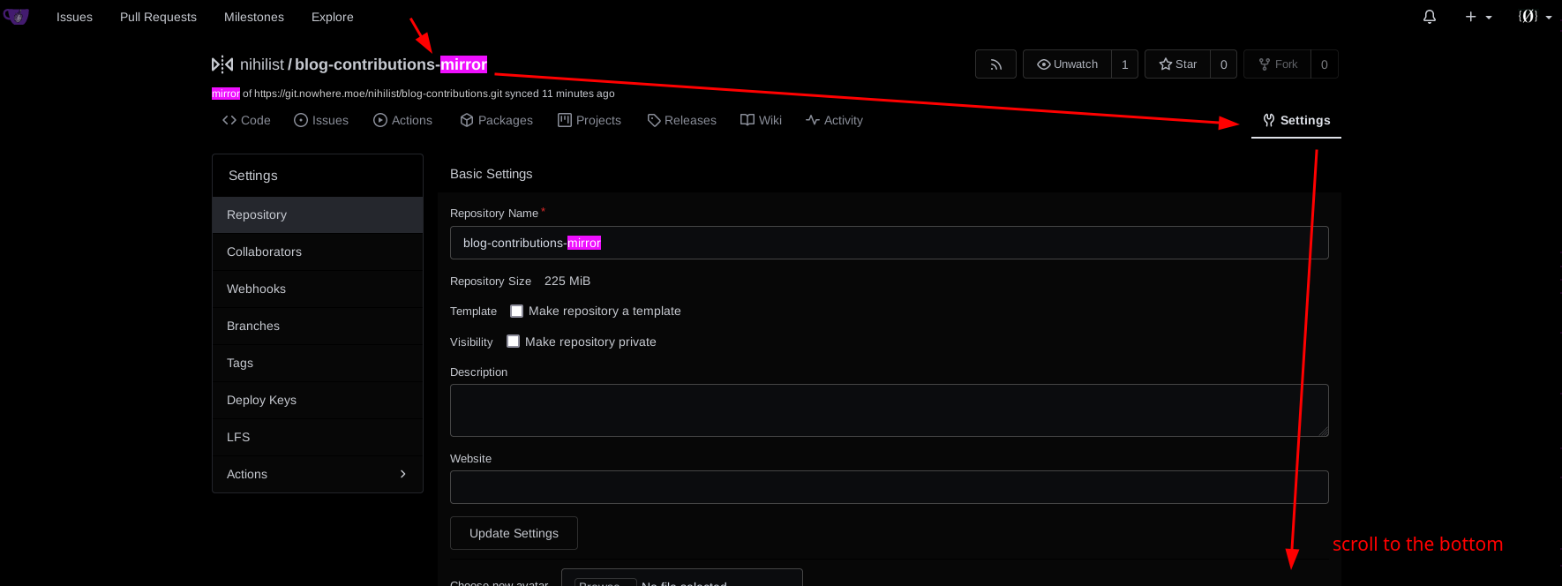Open the Releases tab
The image size is (1562, 586).
coord(681,120)
